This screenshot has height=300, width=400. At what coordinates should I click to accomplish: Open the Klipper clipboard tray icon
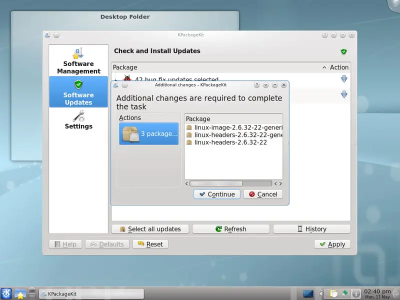333,294
